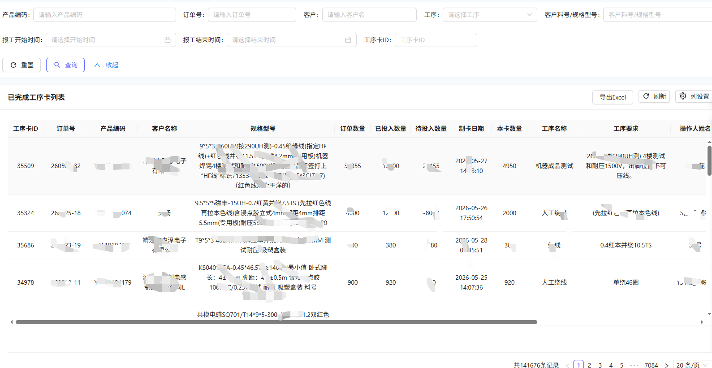
Task: Click the 查询 button
Action: tap(65, 65)
